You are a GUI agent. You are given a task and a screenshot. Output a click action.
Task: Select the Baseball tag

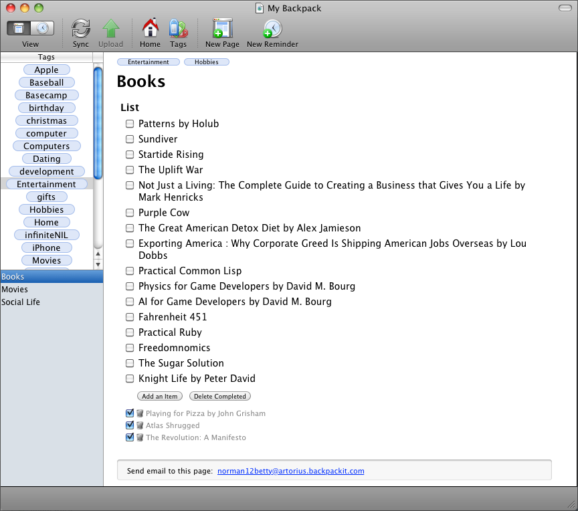[46, 82]
